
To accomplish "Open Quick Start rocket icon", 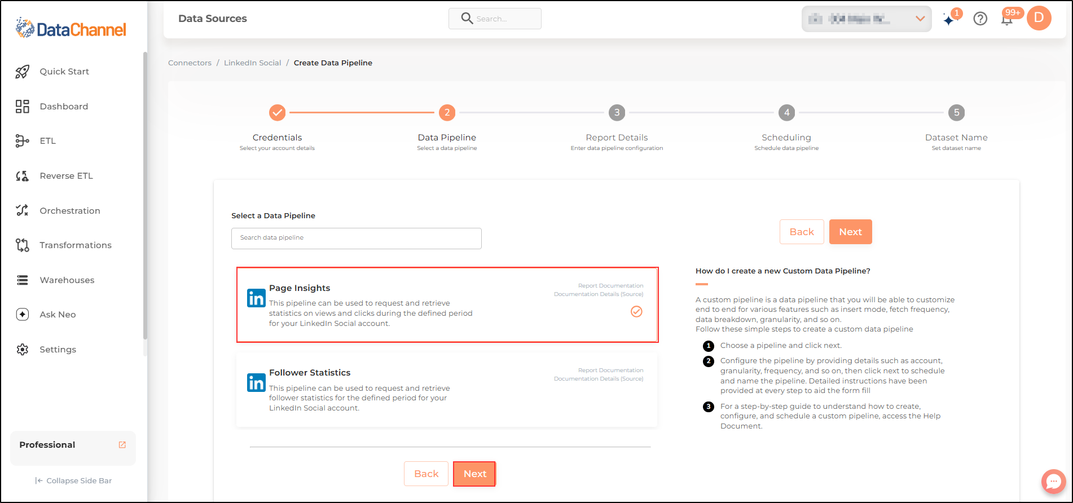I will (x=22, y=72).
